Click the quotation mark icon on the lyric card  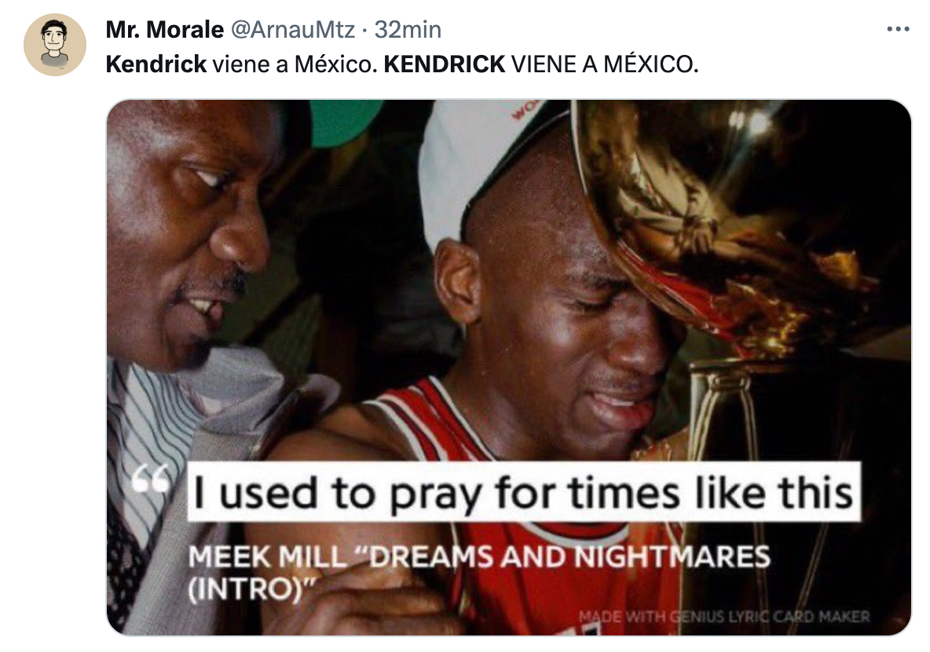tap(151, 479)
